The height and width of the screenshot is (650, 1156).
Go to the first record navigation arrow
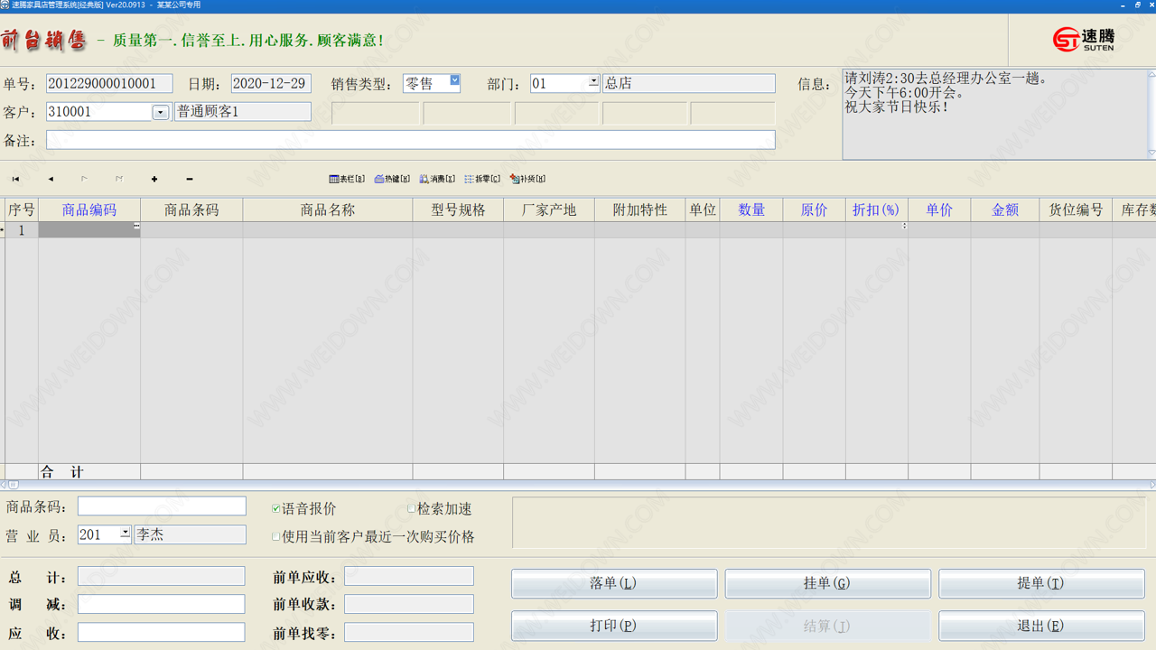(x=15, y=179)
